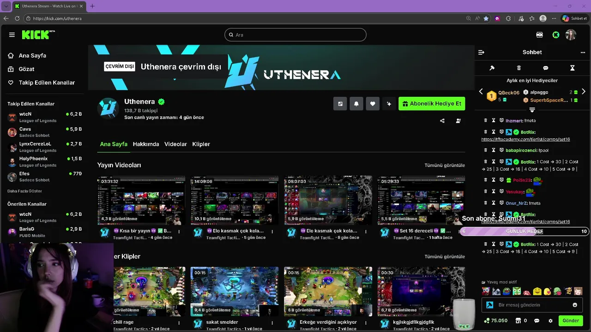The image size is (591, 332).
Task: Open chat options three-dot menu
Action: [x=583, y=52]
